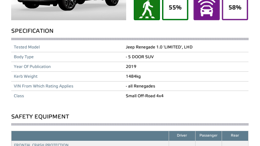Click the 58% safety assist score box
The width and height of the screenshot is (260, 146).
(x=235, y=10)
